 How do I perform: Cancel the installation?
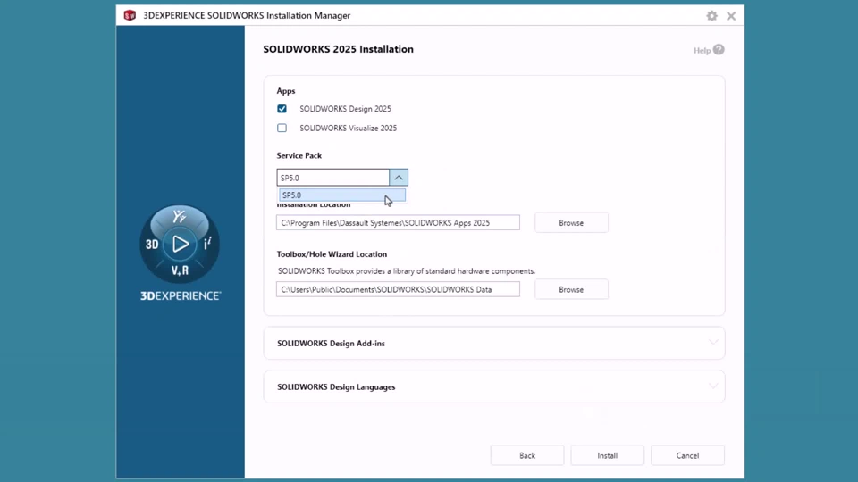(x=687, y=455)
